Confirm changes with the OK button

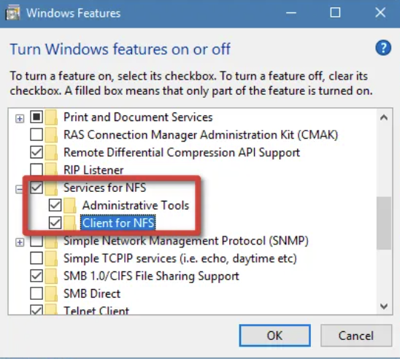pyautogui.click(x=274, y=336)
